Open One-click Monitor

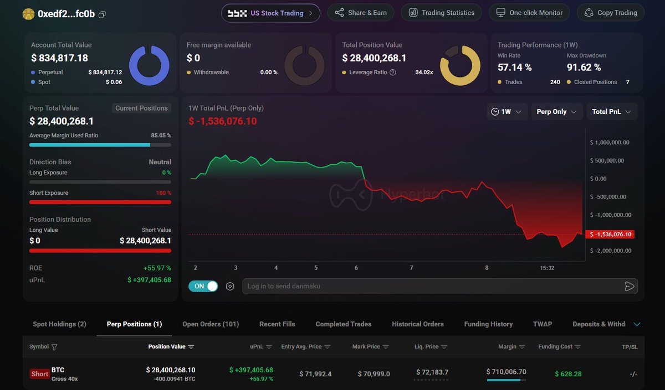529,13
